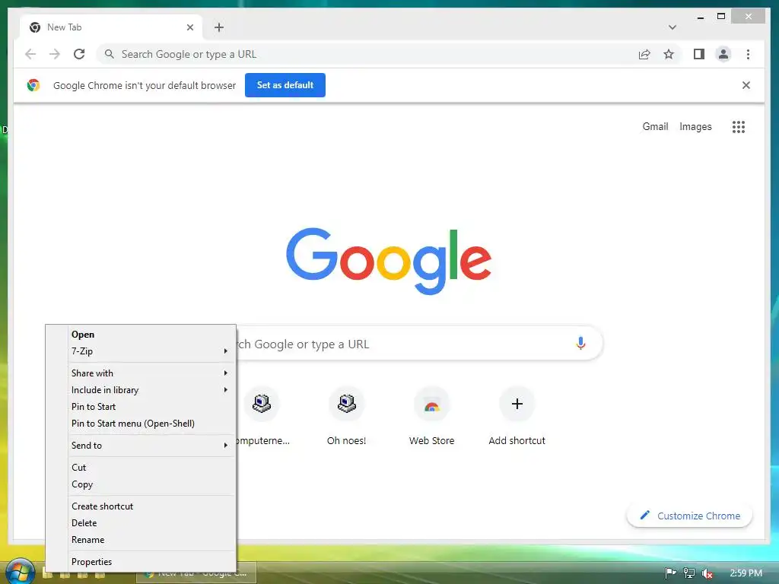Open a new tab with the plus button
The image size is (779, 584).
pos(219,27)
